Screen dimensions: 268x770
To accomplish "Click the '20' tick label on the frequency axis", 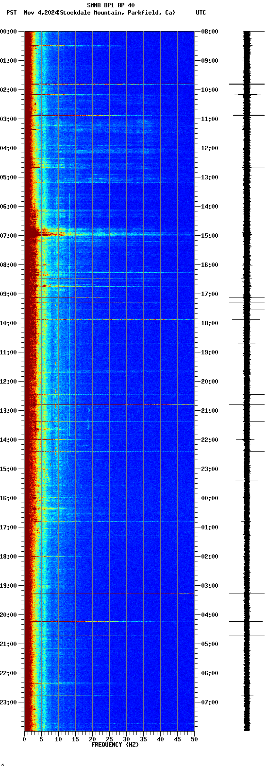I will click(x=92, y=739).
